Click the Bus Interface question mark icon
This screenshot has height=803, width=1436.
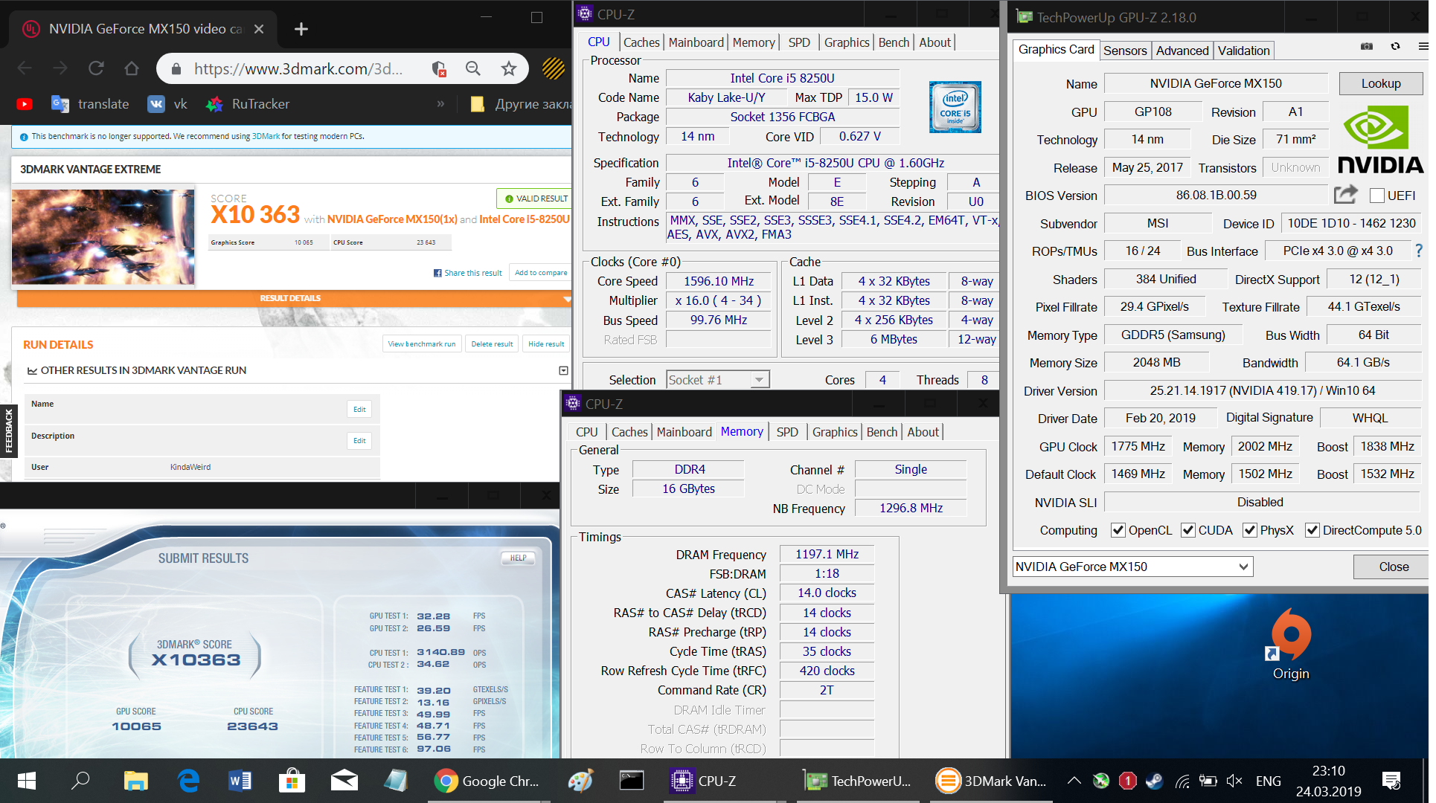[x=1419, y=251]
